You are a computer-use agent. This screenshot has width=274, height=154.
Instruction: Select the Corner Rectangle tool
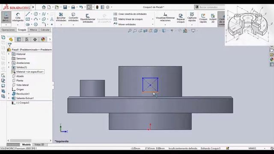click(28, 19)
